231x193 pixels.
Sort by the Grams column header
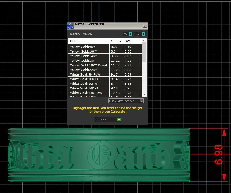tap(116, 41)
